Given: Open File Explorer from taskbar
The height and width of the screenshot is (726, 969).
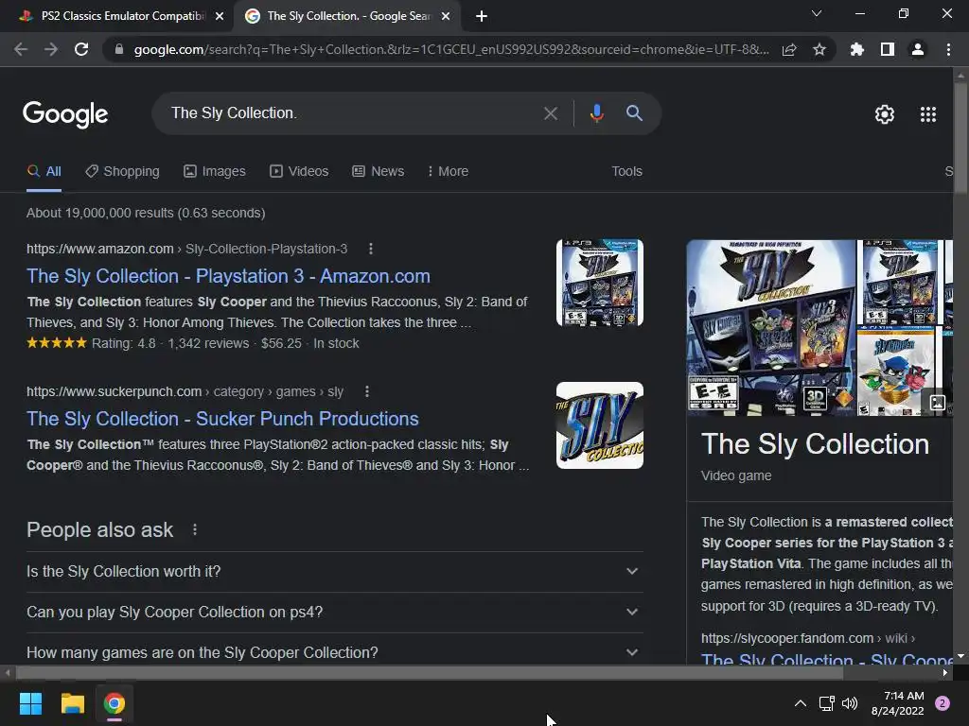Looking at the screenshot, I should [72, 703].
